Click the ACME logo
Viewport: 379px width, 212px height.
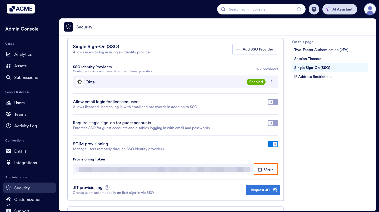pos(21,8)
